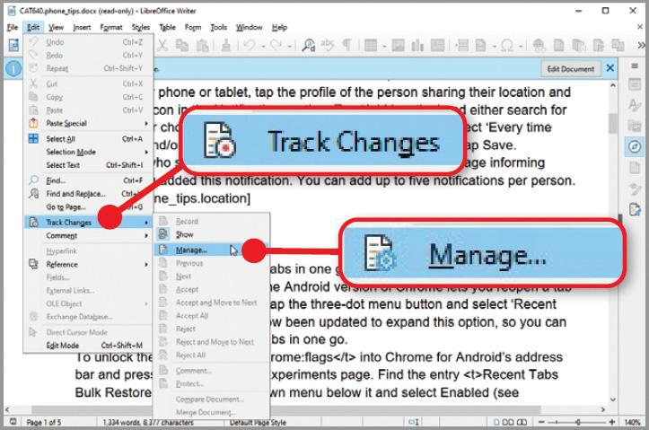This screenshot has height=430, width=649.
Task: Open Find and Replace from the toolbar
Action: coord(308,45)
